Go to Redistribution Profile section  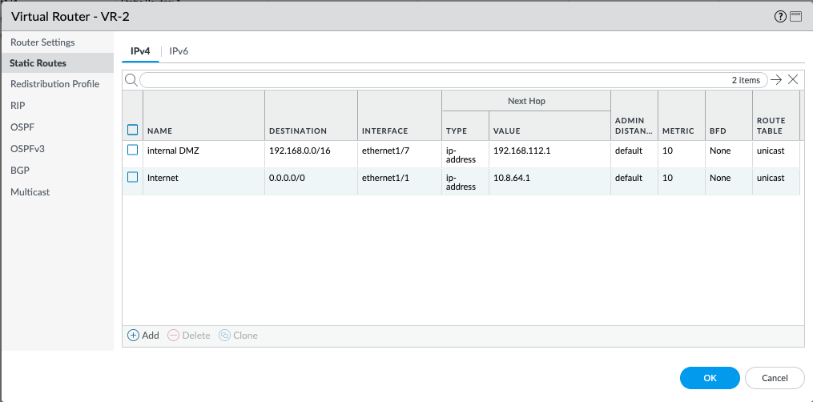tap(54, 83)
